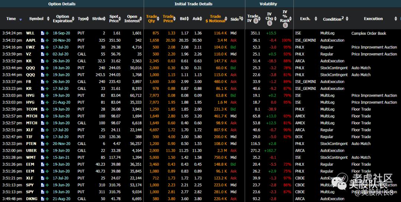Click the 750.0 K notional for WMT

tap(220, 157)
